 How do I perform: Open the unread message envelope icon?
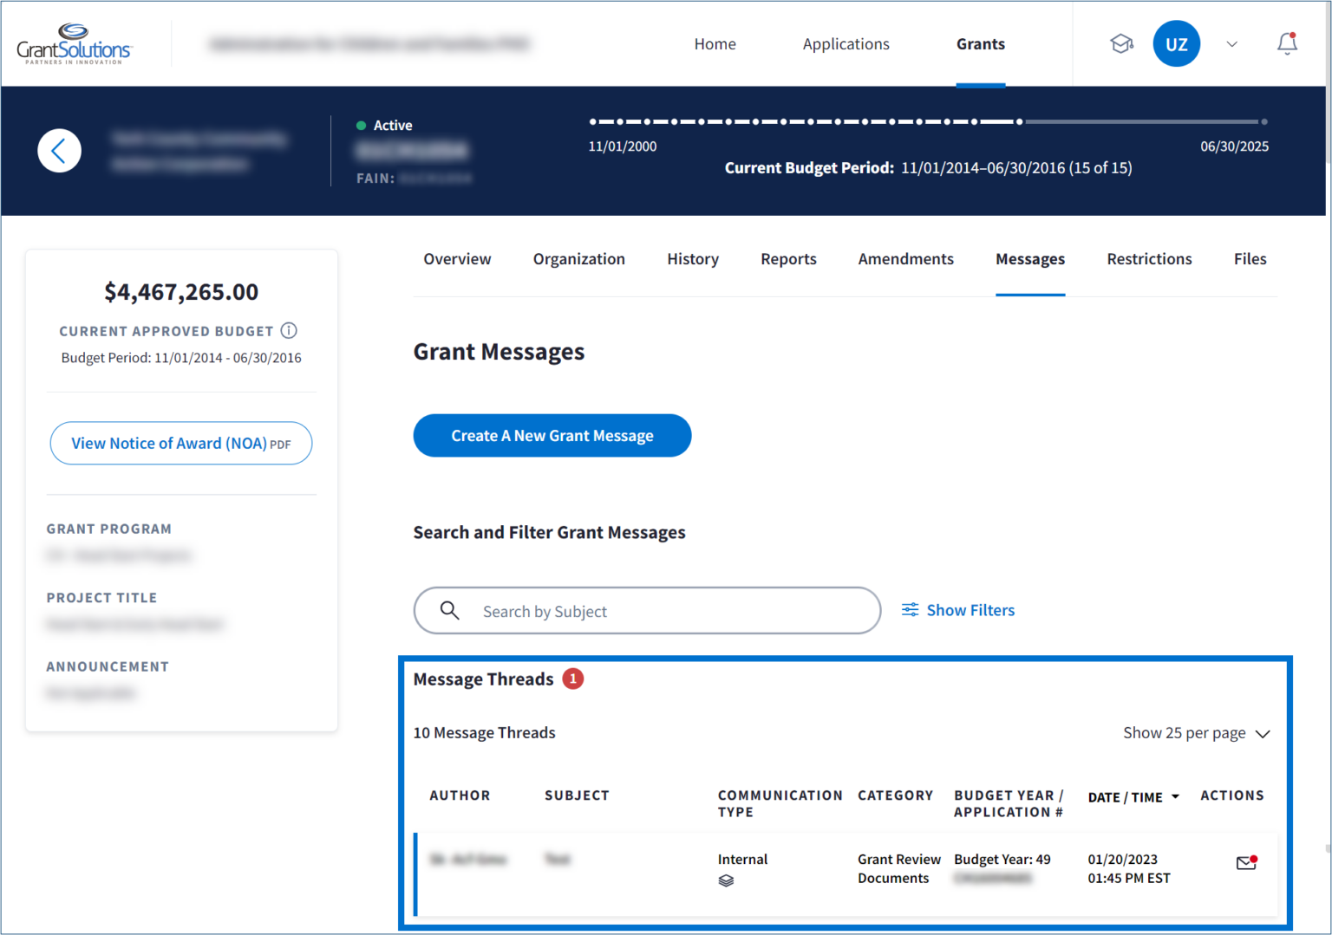click(1246, 862)
